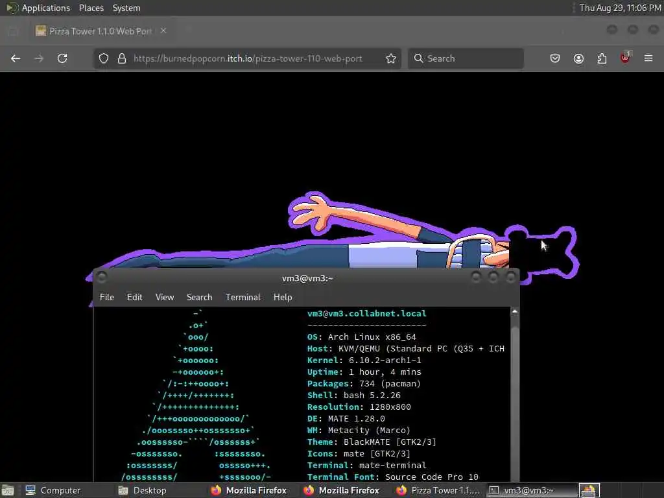This screenshot has height=498, width=664.
Task: Click the workspace switcher icon
Action: (x=589, y=490)
